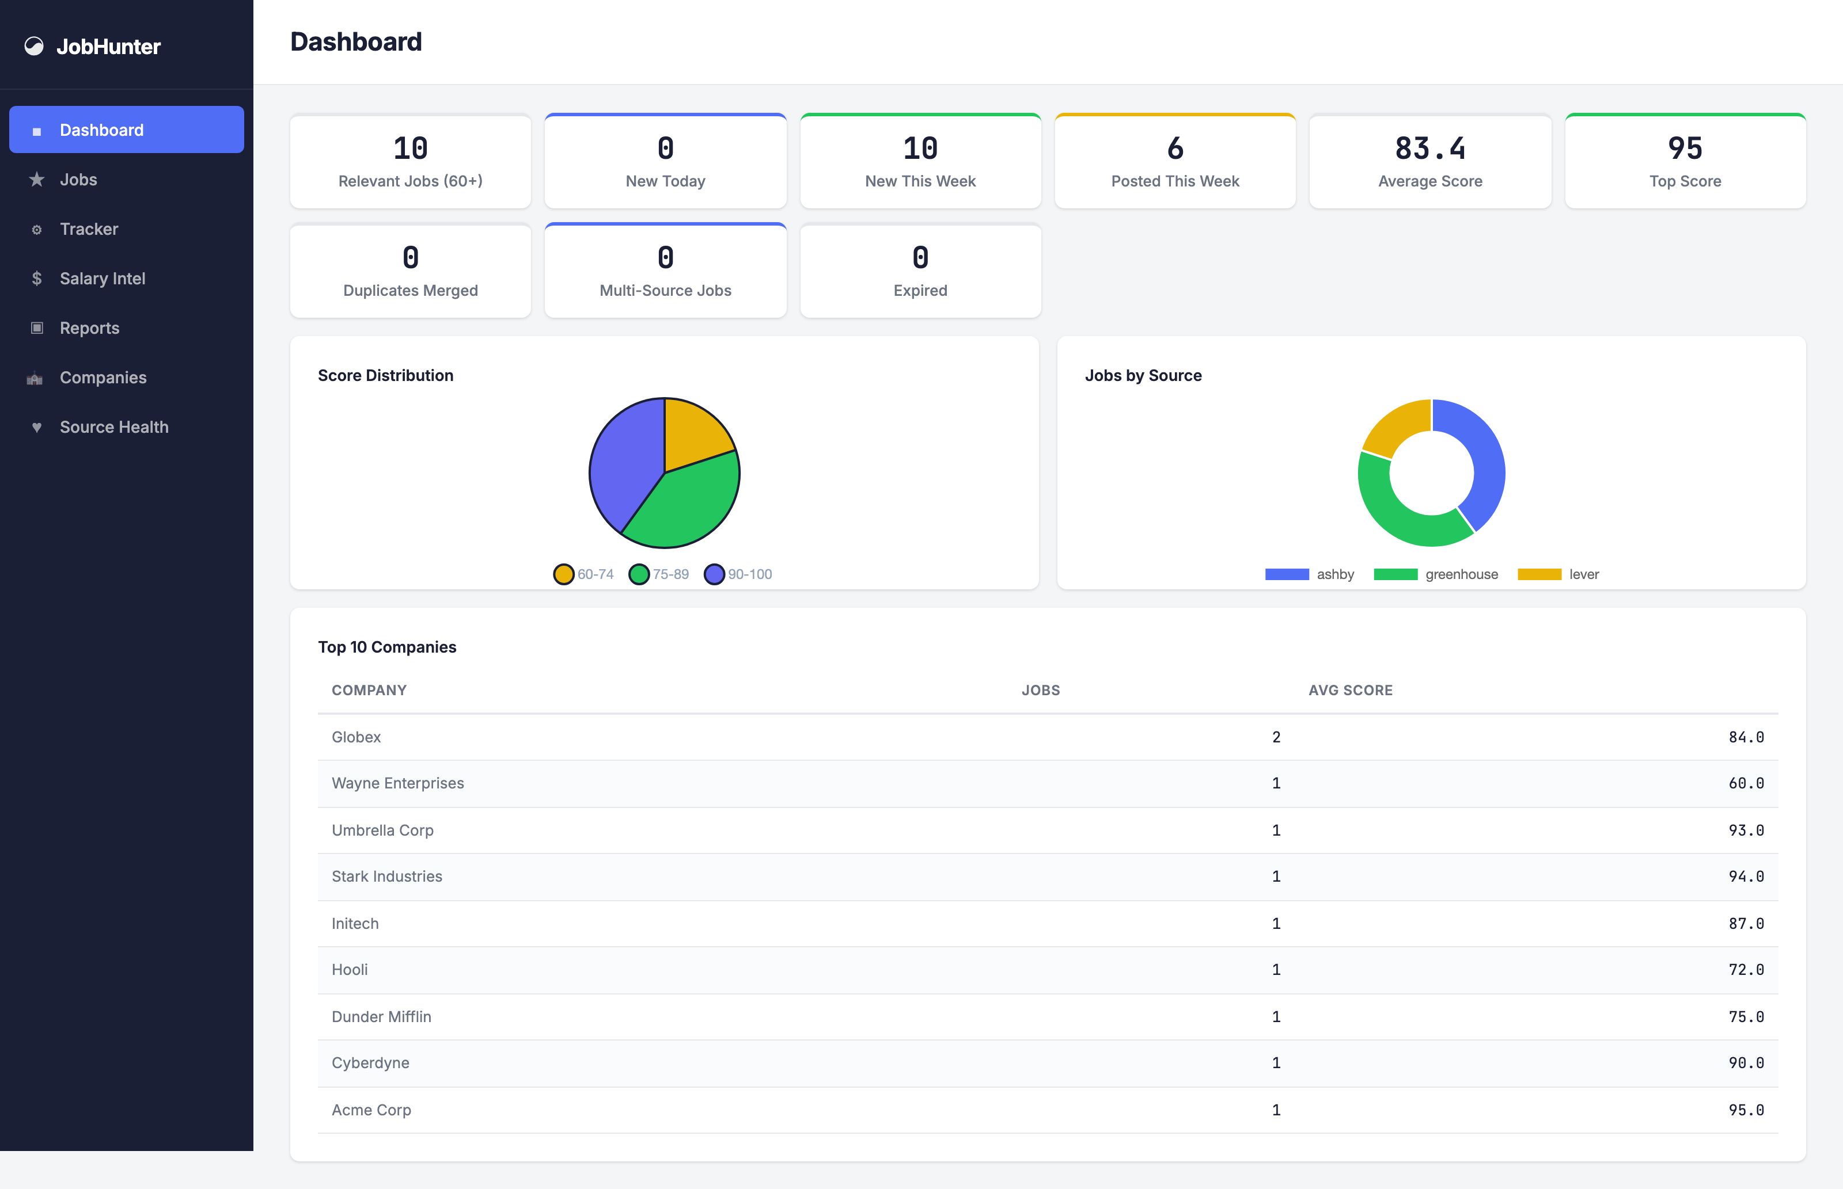
Task: Click the Dashboard square icon in sidebar
Action: coord(36,131)
